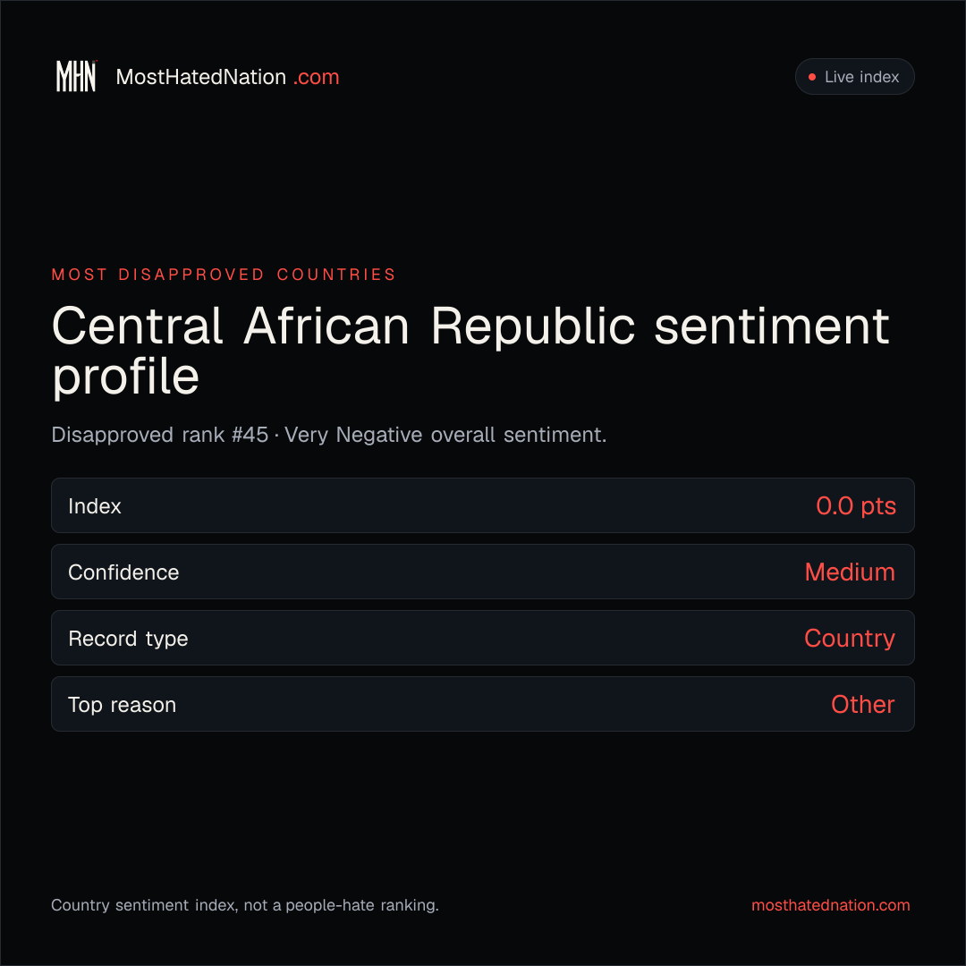The width and height of the screenshot is (966, 966).
Task: Click the Central African Republic sentiment profile heading
Action: click(x=470, y=352)
